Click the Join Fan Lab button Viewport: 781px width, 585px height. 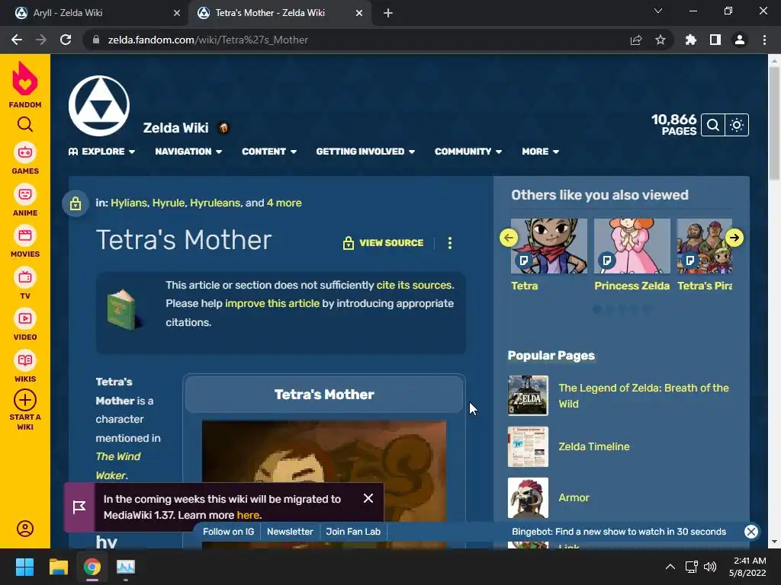point(353,531)
